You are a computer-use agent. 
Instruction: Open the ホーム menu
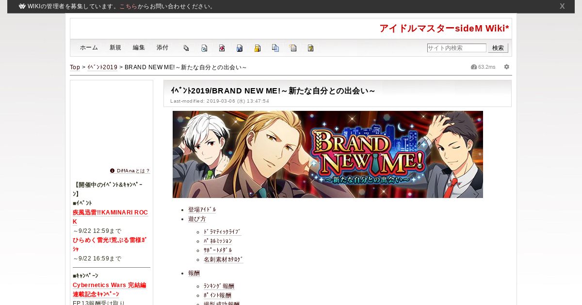(89, 47)
